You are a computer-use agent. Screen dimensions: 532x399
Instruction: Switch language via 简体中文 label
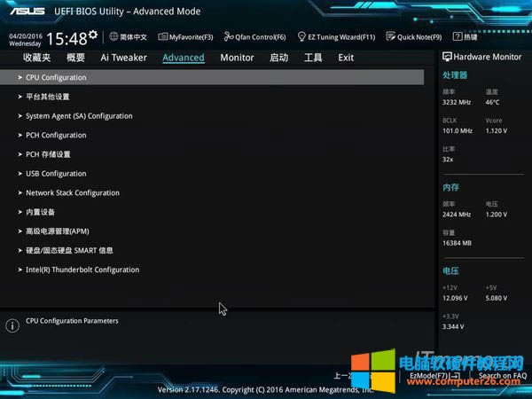(133, 36)
